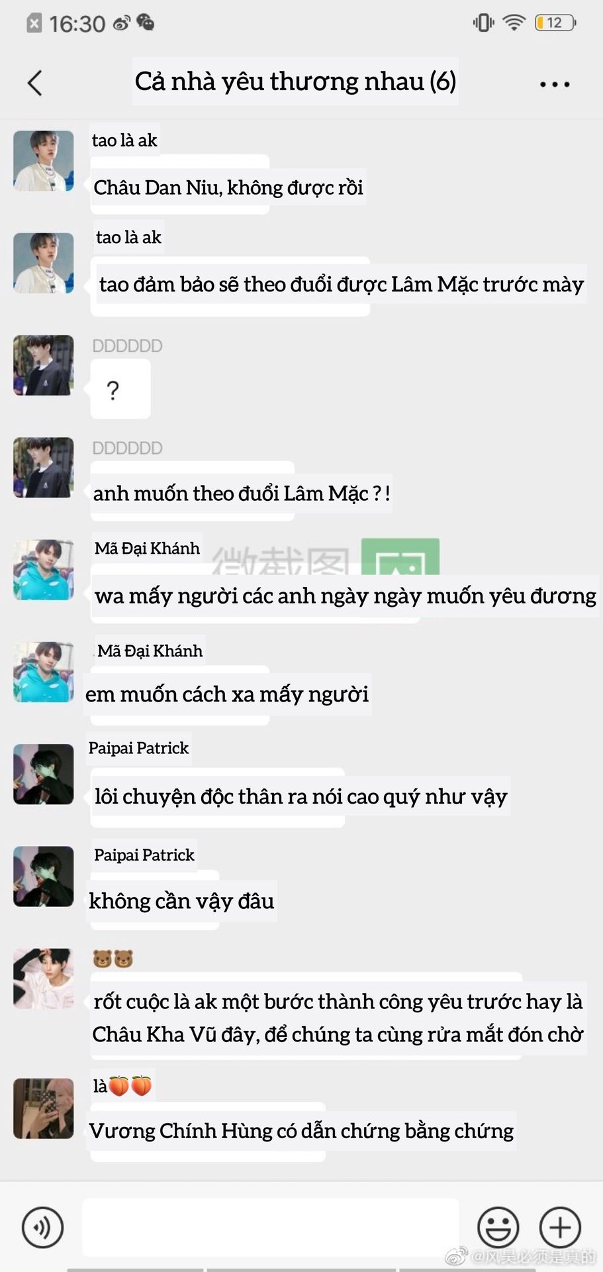Tap the bear emoji user's avatar
This screenshot has height=1272, width=603.
(44, 979)
